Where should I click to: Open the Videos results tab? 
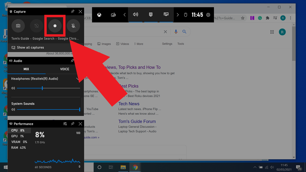[x=122, y=44]
